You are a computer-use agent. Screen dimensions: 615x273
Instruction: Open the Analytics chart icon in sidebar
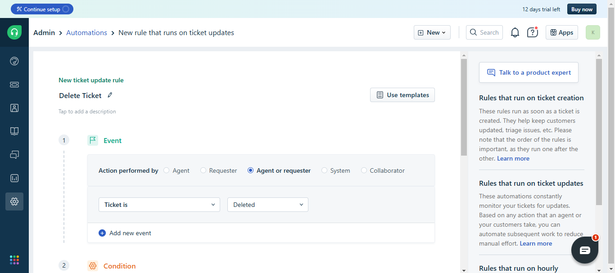(x=14, y=178)
